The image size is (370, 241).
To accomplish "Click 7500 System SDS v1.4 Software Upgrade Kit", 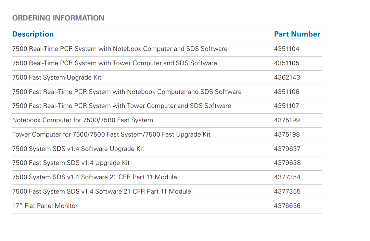I will 78,149.
